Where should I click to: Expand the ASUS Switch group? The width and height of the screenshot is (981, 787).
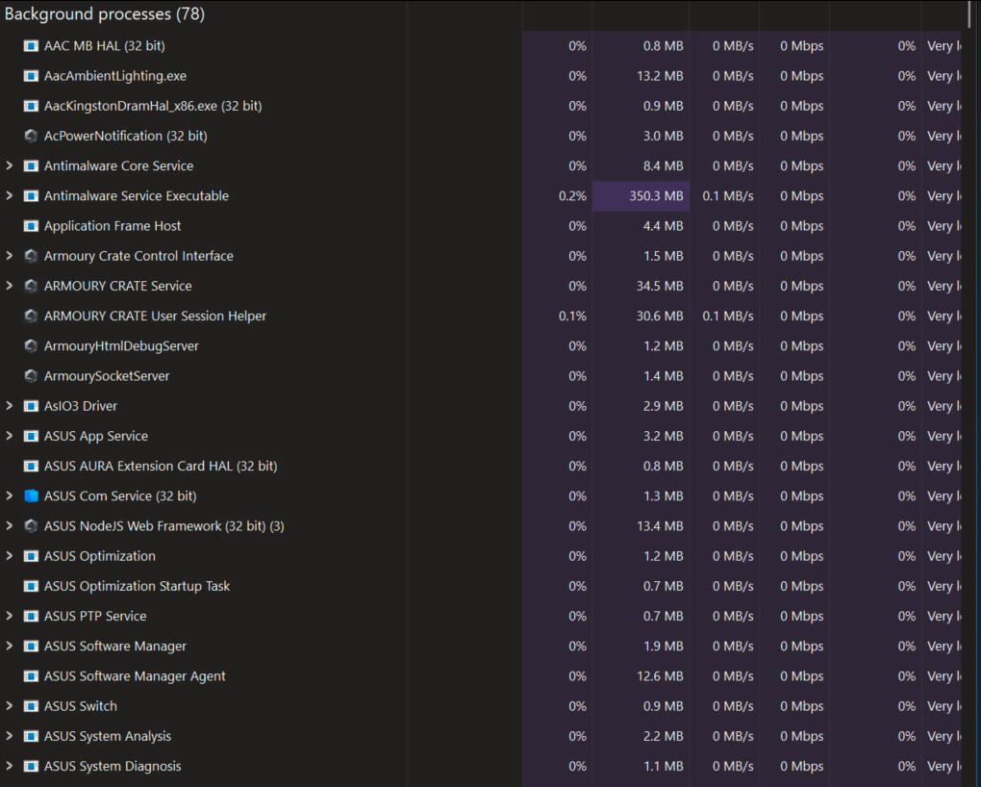pos(9,707)
